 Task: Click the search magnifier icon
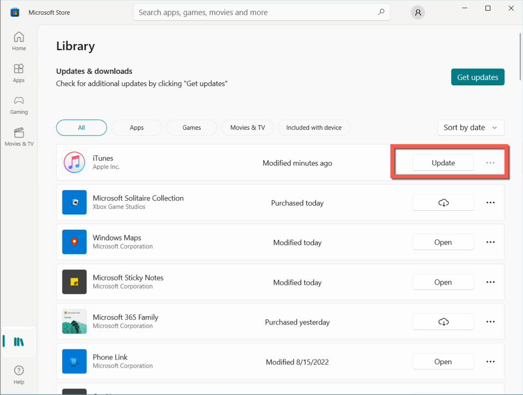click(x=381, y=12)
